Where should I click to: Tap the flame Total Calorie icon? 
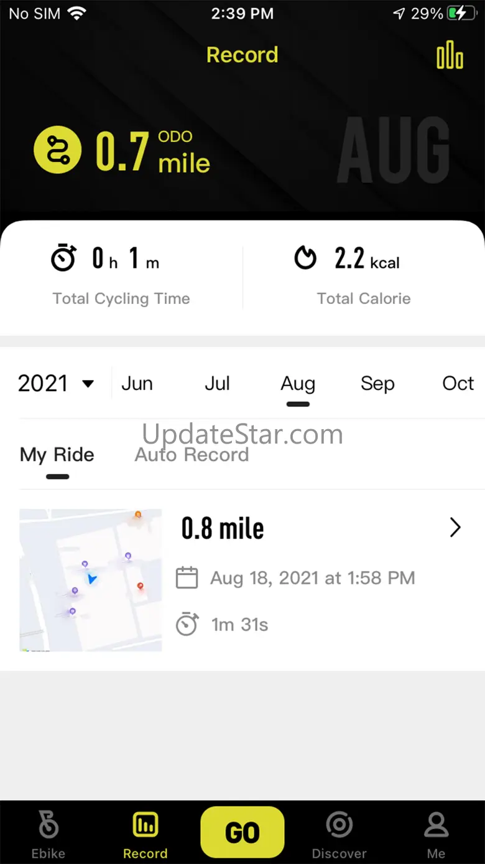[x=305, y=257]
